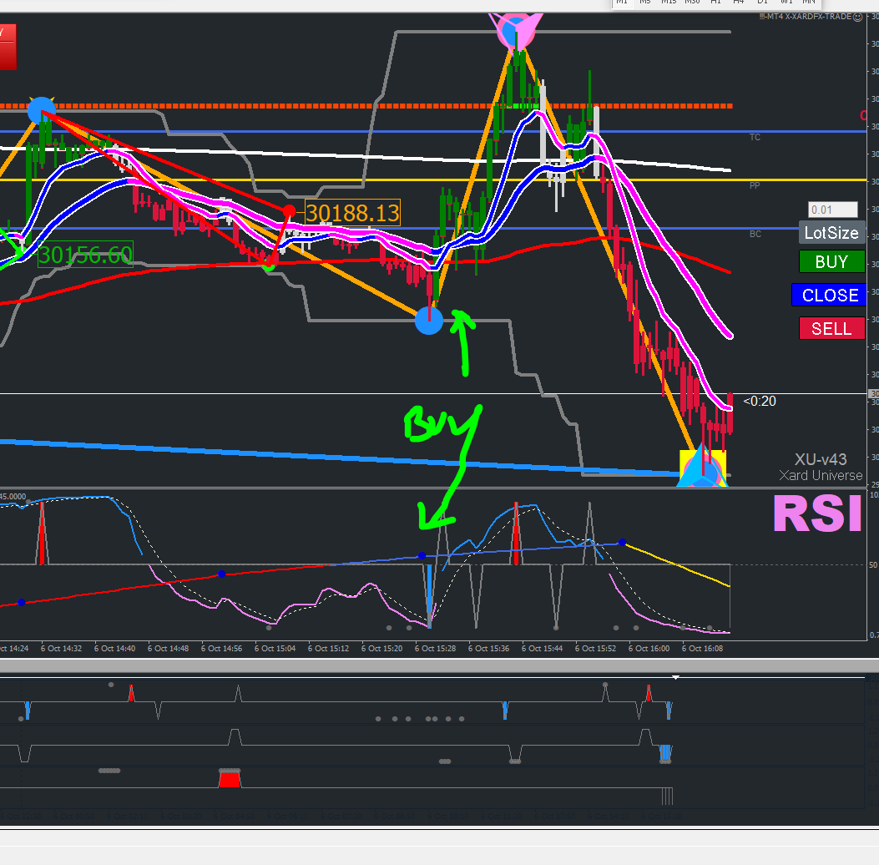Click the red block in bottom indicator
879x865 pixels.
point(230,780)
